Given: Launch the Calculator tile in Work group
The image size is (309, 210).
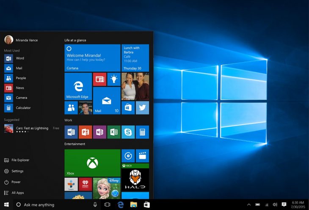Looking at the screenshot, I should (x=142, y=132).
